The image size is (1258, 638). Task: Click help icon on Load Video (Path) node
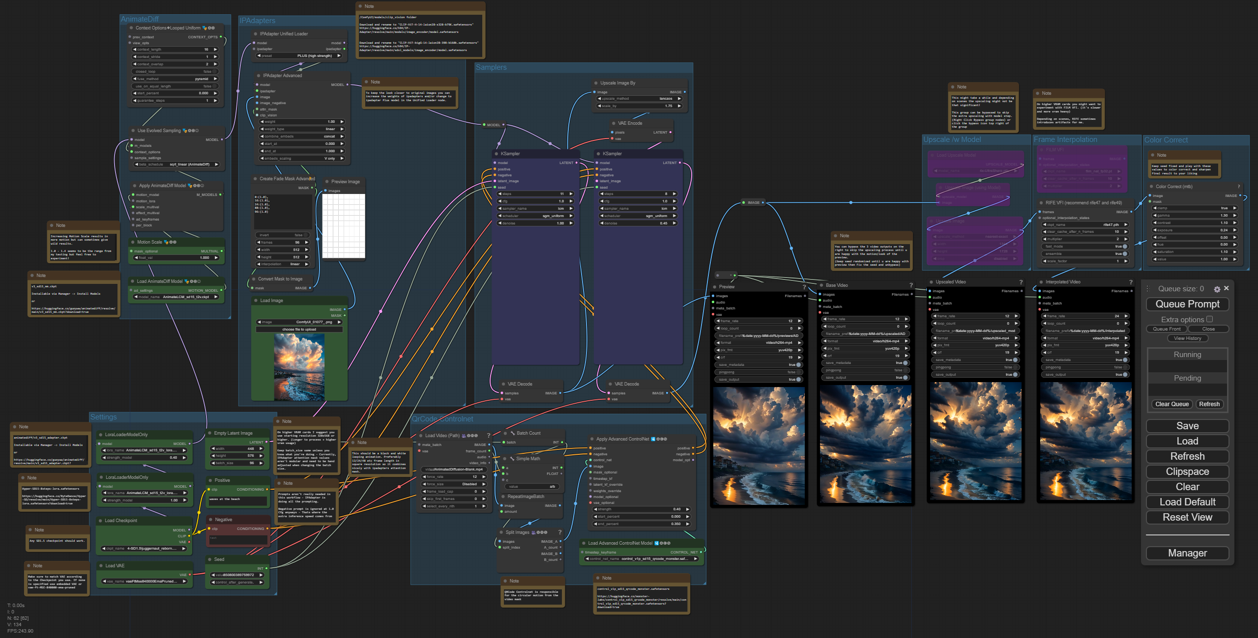point(488,436)
